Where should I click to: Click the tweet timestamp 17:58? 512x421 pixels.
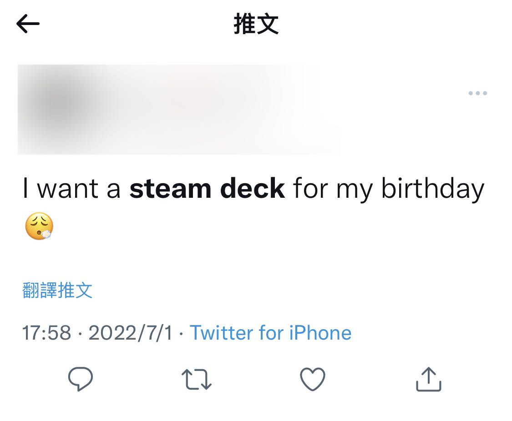(x=43, y=332)
